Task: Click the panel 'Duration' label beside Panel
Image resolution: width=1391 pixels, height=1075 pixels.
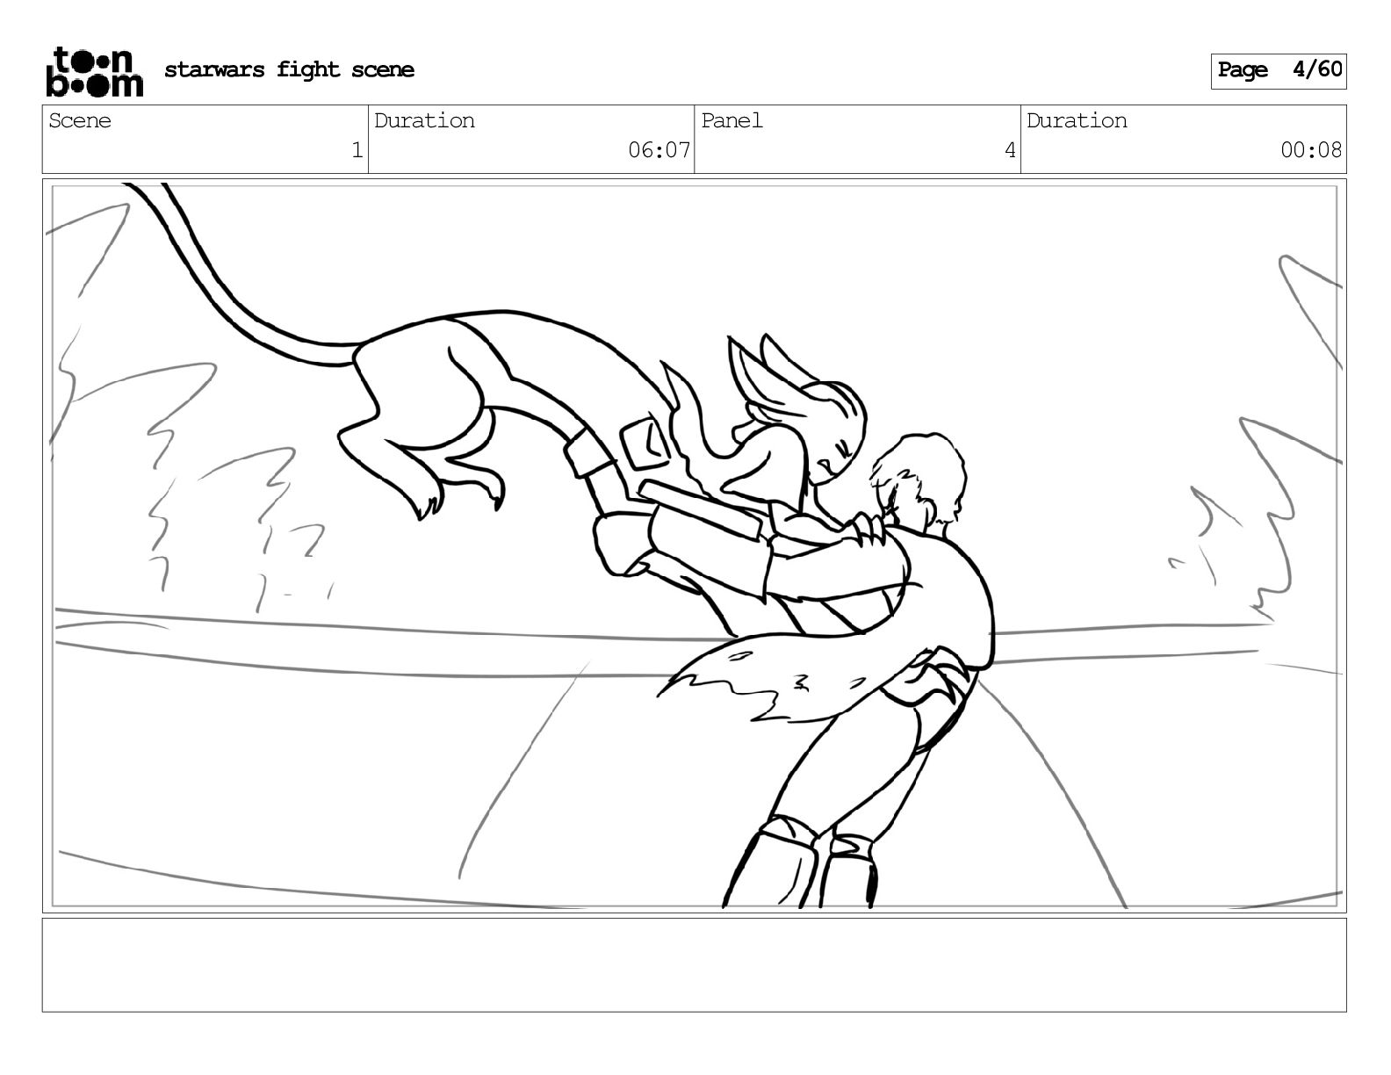Action: (1077, 121)
